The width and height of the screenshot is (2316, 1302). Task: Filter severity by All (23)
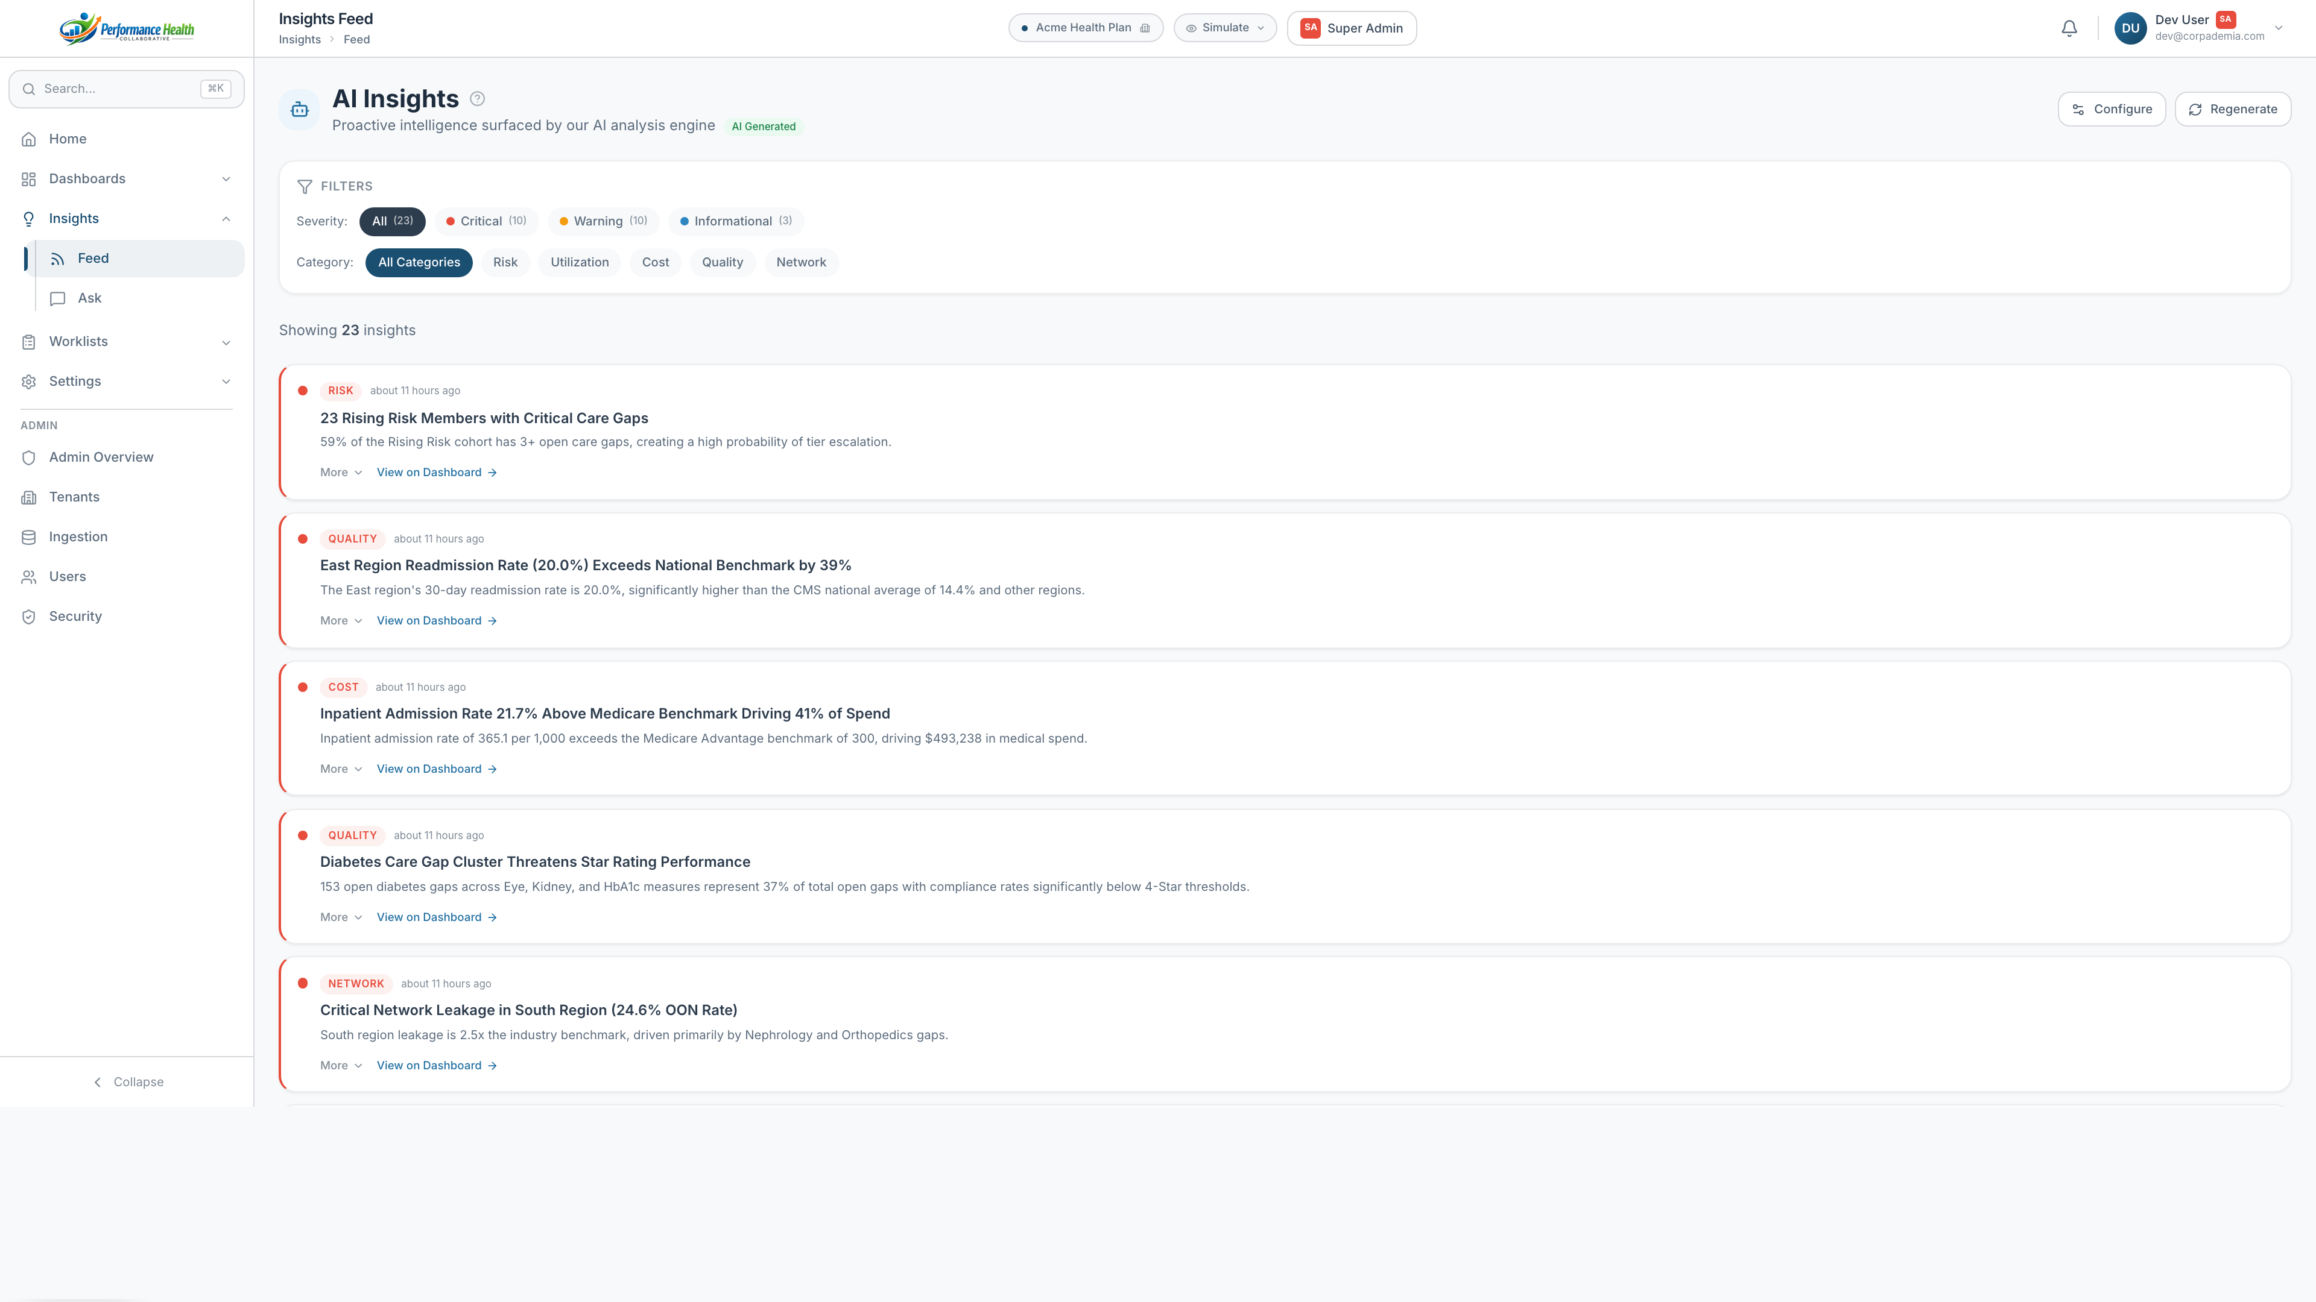coord(392,221)
